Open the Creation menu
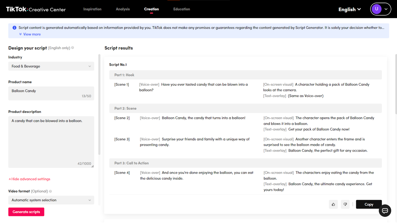397x223 pixels. (x=151, y=9)
